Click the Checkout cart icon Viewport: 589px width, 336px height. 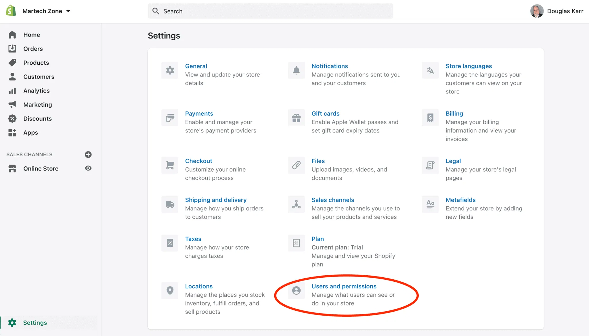pos(170,165)
